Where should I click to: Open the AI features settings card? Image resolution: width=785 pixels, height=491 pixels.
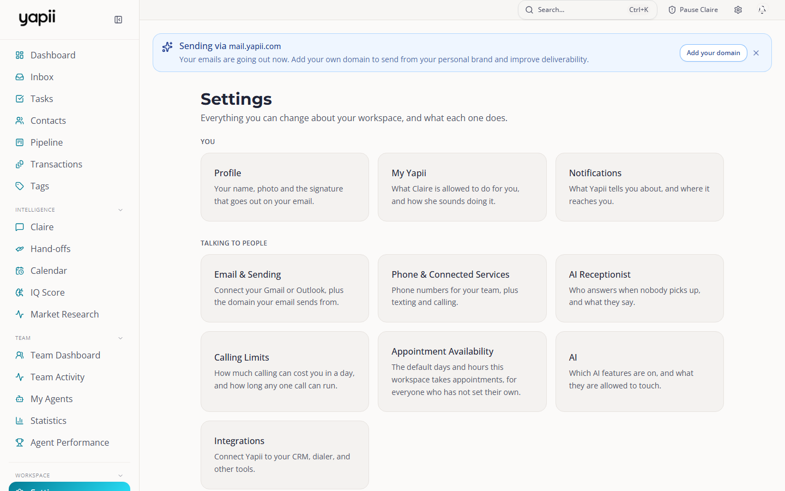[x=639, y=372]
